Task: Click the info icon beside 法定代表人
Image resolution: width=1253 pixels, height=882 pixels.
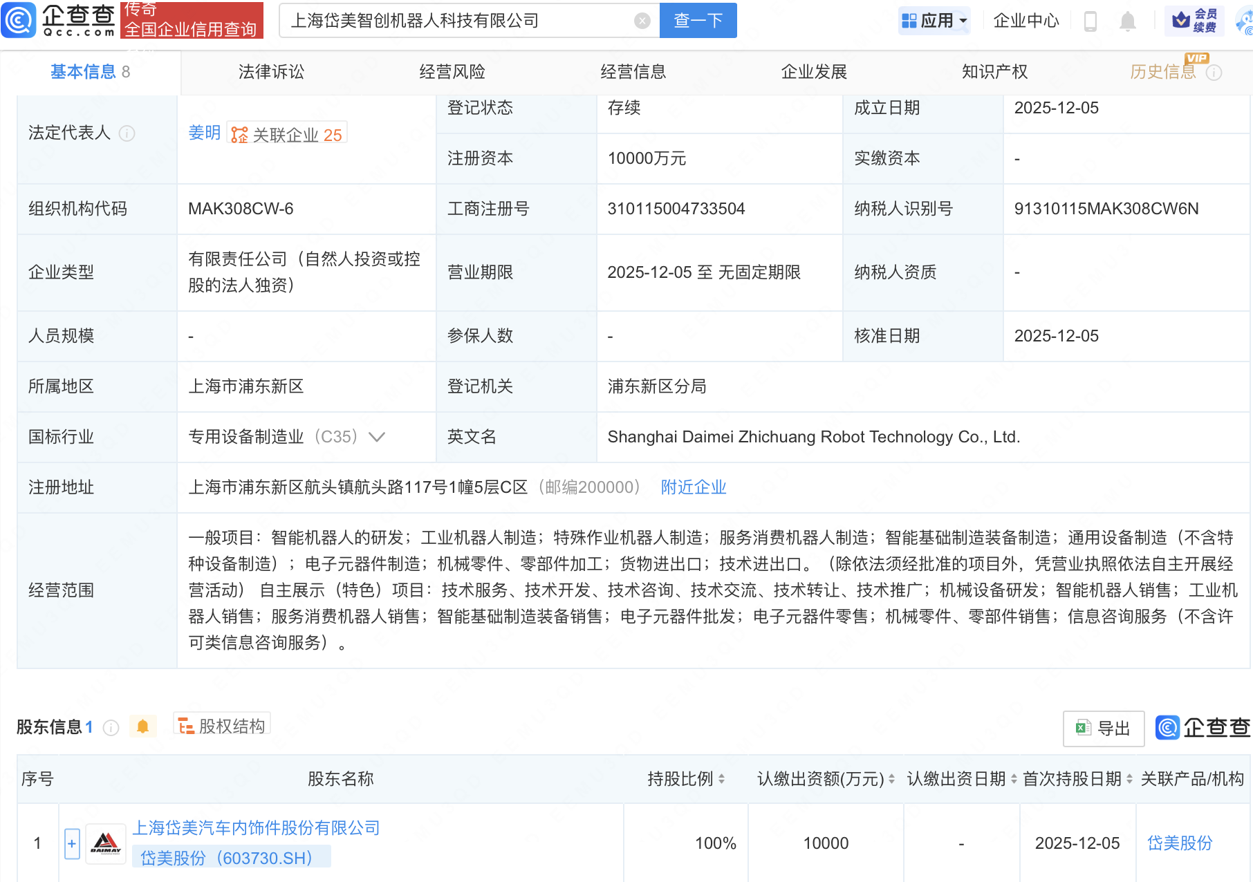Action: 128,134
